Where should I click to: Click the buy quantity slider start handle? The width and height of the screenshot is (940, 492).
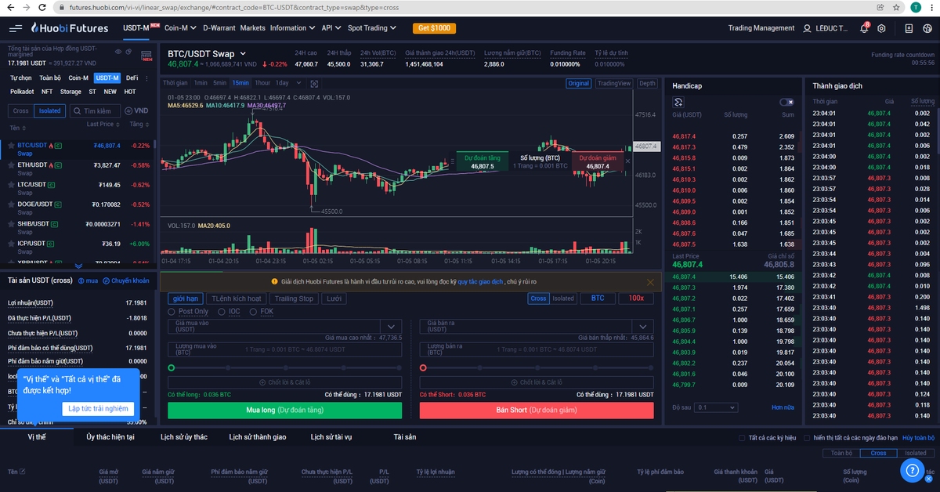(x=172, y=367)
